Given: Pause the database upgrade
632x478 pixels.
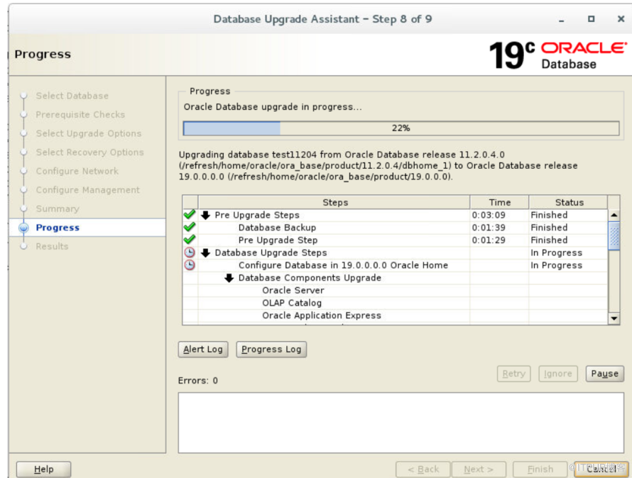Looking at the screenshot, I should coord(604,374).
